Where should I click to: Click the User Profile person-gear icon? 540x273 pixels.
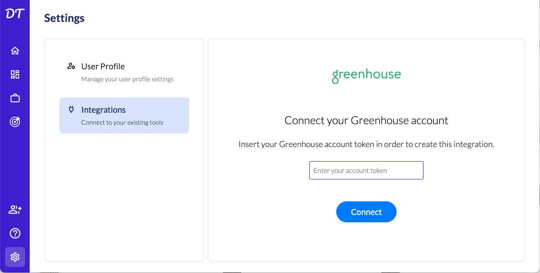point(71,66)
